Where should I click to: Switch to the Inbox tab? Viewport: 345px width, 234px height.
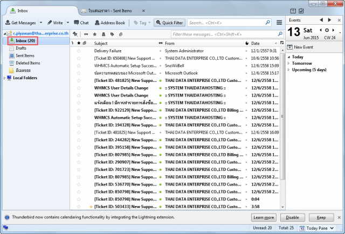coord(41,11)
